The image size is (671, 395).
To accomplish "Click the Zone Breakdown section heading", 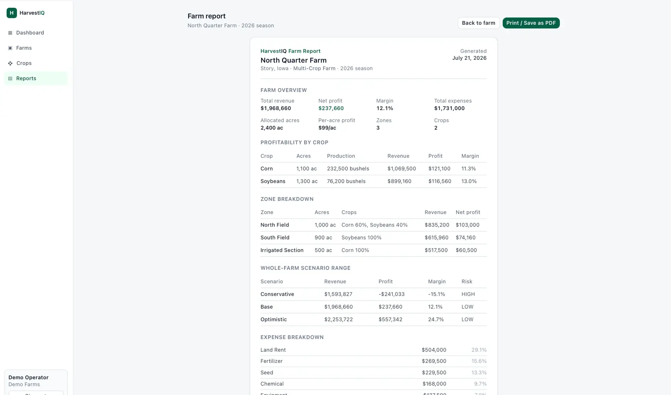I will pyautogui.click(x=287, y=199).
